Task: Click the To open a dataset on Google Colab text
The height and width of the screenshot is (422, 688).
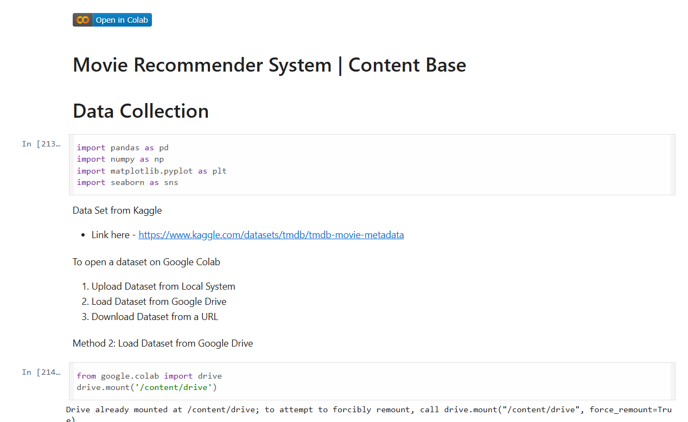Action: pos(146,262)
